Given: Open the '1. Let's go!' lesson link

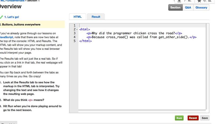Looking at the screenshot, I should tap(12, 17).
